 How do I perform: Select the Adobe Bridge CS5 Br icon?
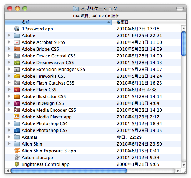[x=17, y=49]
